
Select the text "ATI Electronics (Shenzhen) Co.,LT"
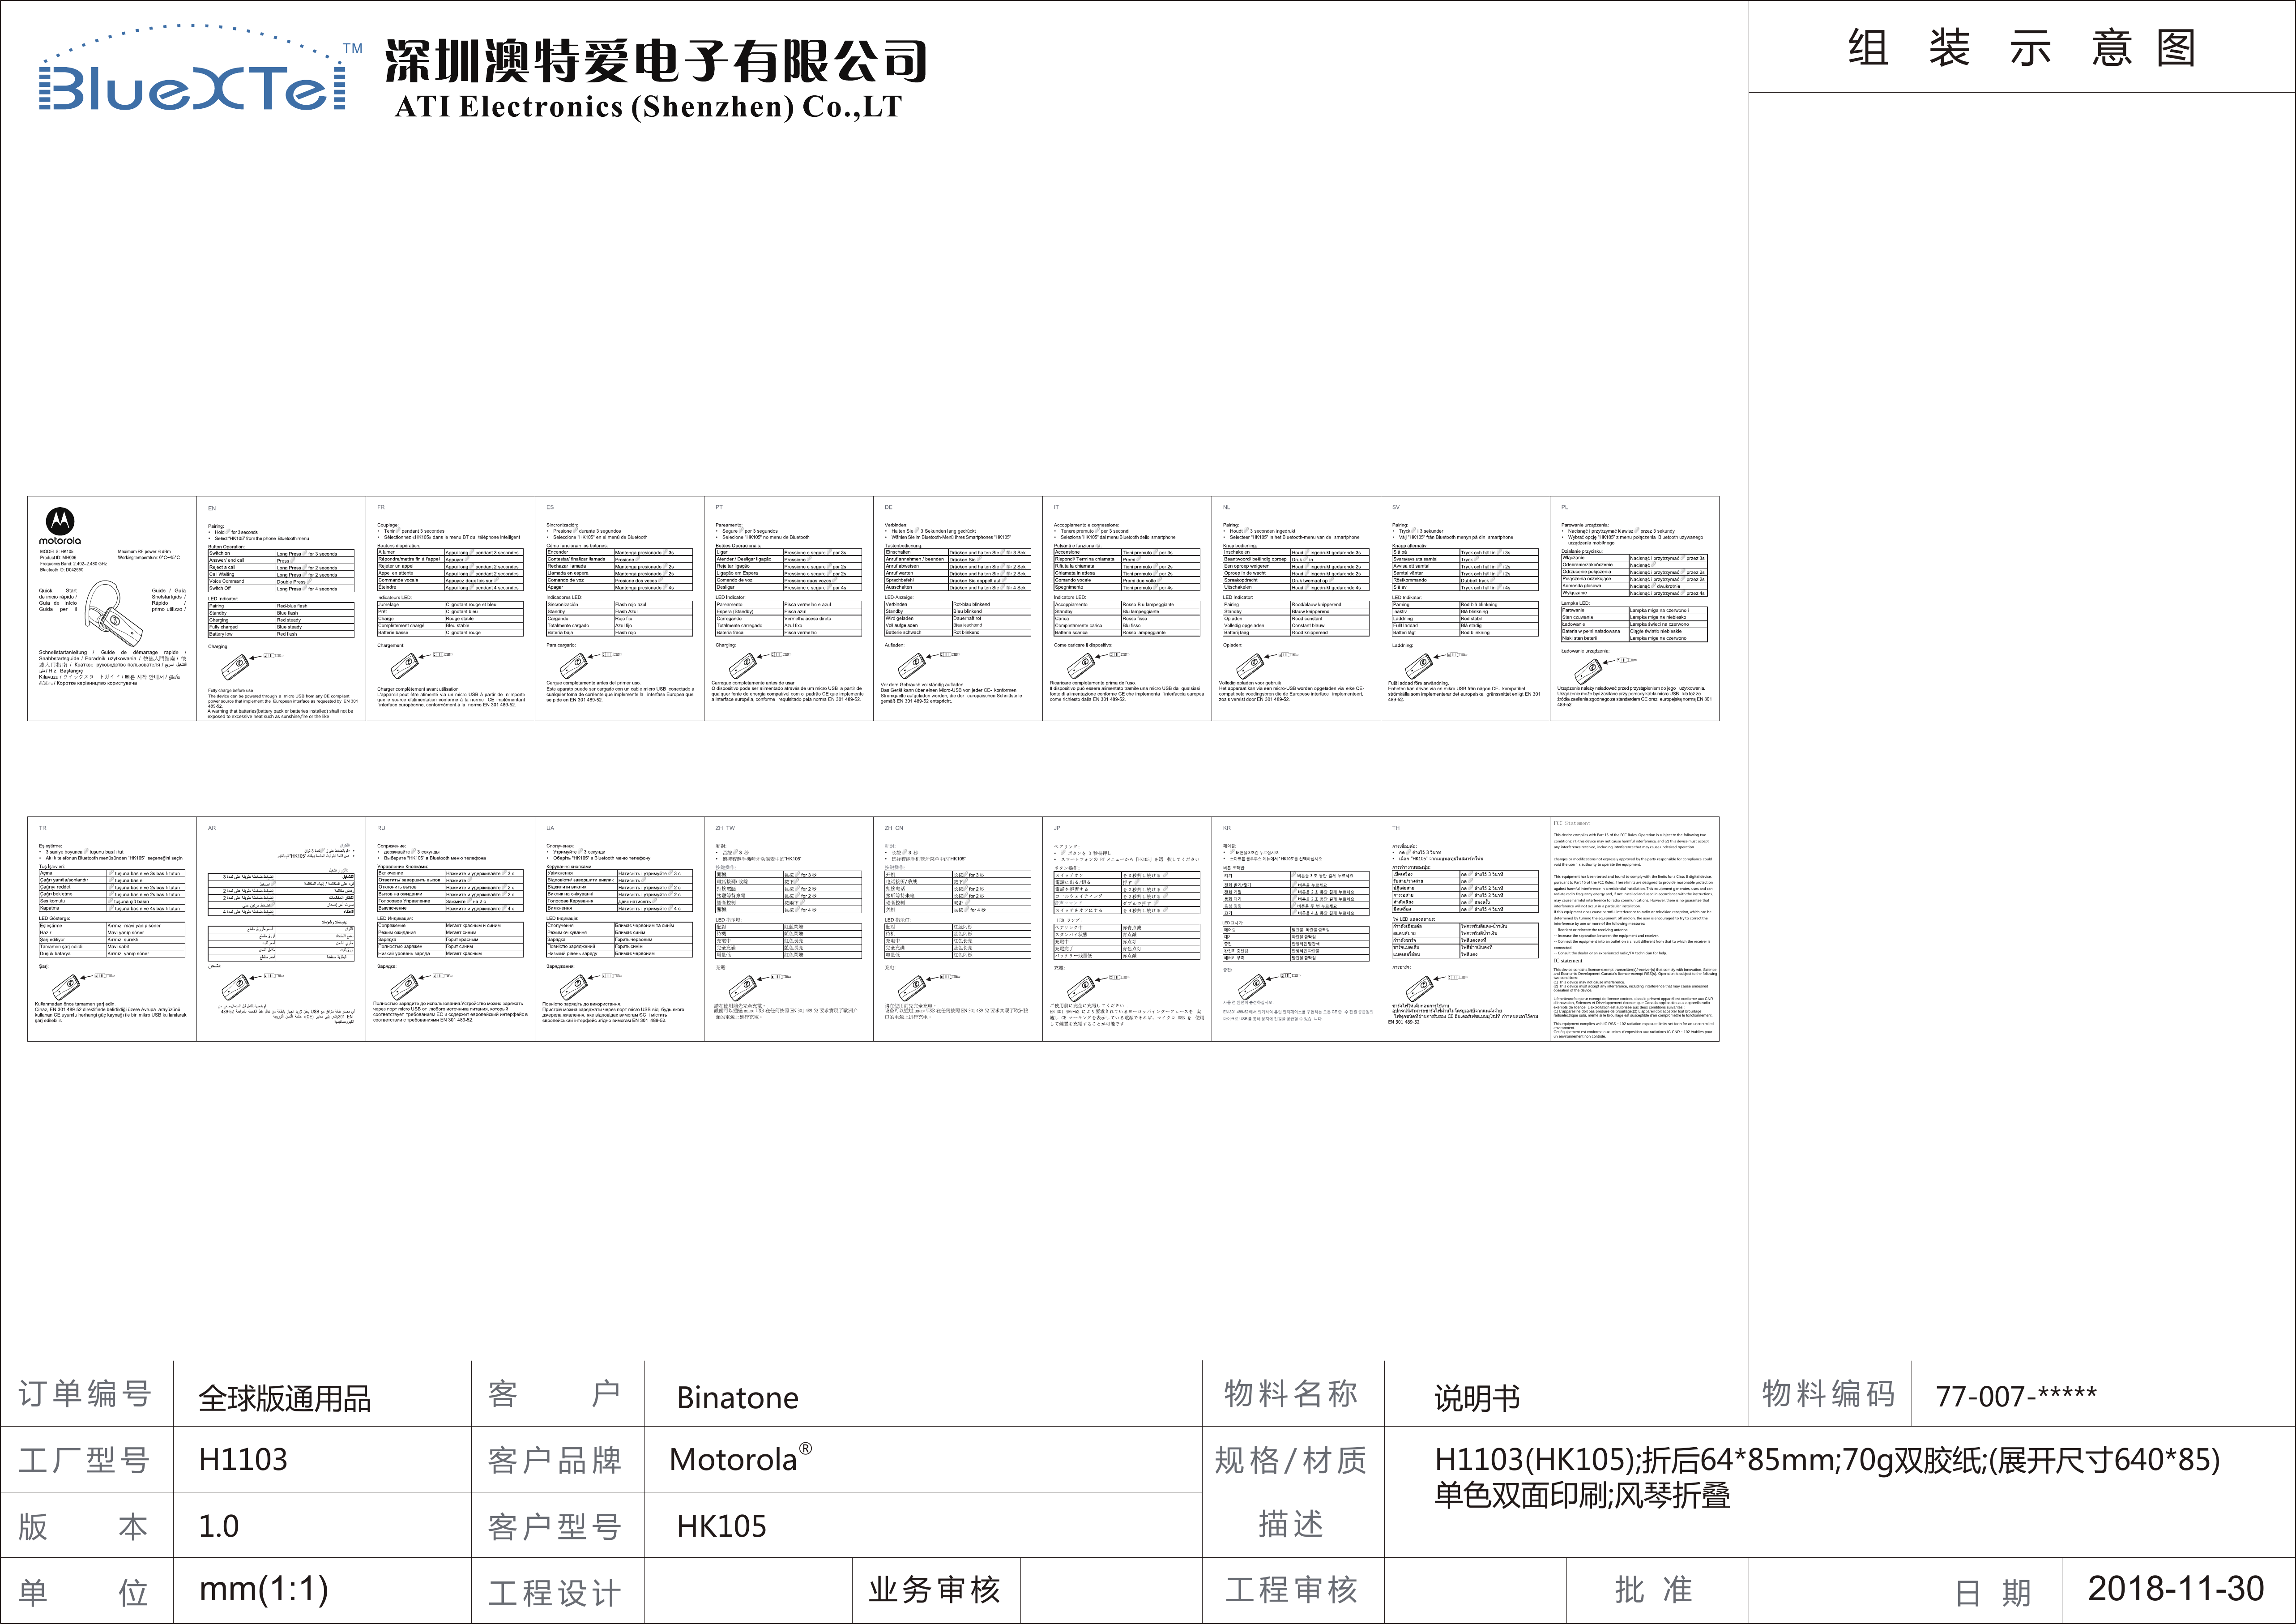(x=649, y=106)
